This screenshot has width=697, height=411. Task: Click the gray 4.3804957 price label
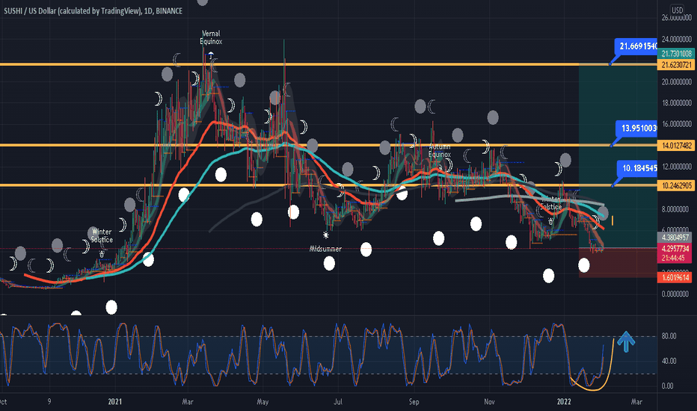[675, 238]
